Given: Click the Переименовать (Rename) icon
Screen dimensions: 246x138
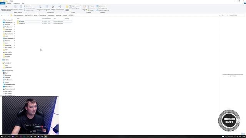Looking at the screenshot, I should 60,7.
